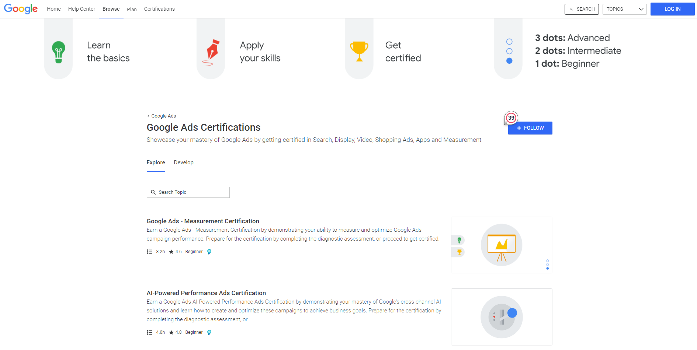Click lightbulb icon on Measurement thumbnail
The image size is (697, 350).
[x=459, y=240]
